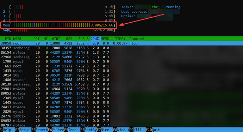
Task: Open F6 SortBy options
Action: [89, 130]
